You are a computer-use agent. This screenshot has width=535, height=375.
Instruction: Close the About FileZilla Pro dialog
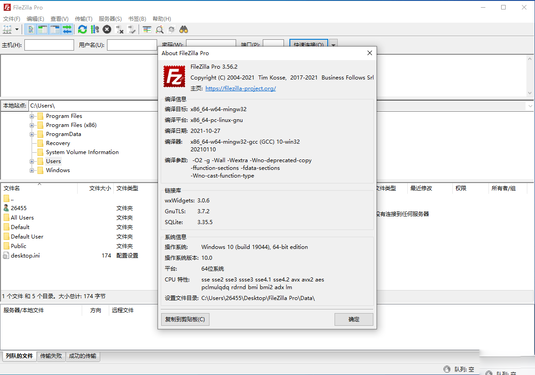pyautogui.click(x=369, y=53)
